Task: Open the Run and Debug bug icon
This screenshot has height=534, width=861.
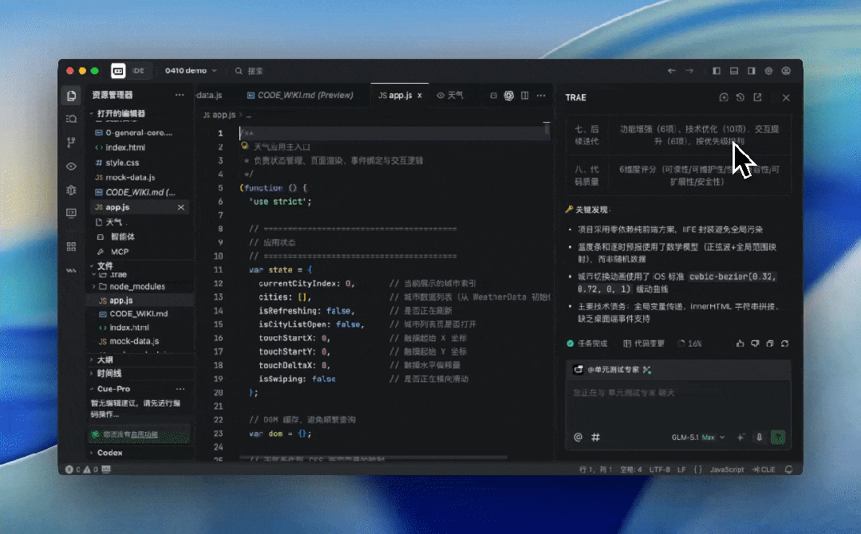Action: [72, 190]
